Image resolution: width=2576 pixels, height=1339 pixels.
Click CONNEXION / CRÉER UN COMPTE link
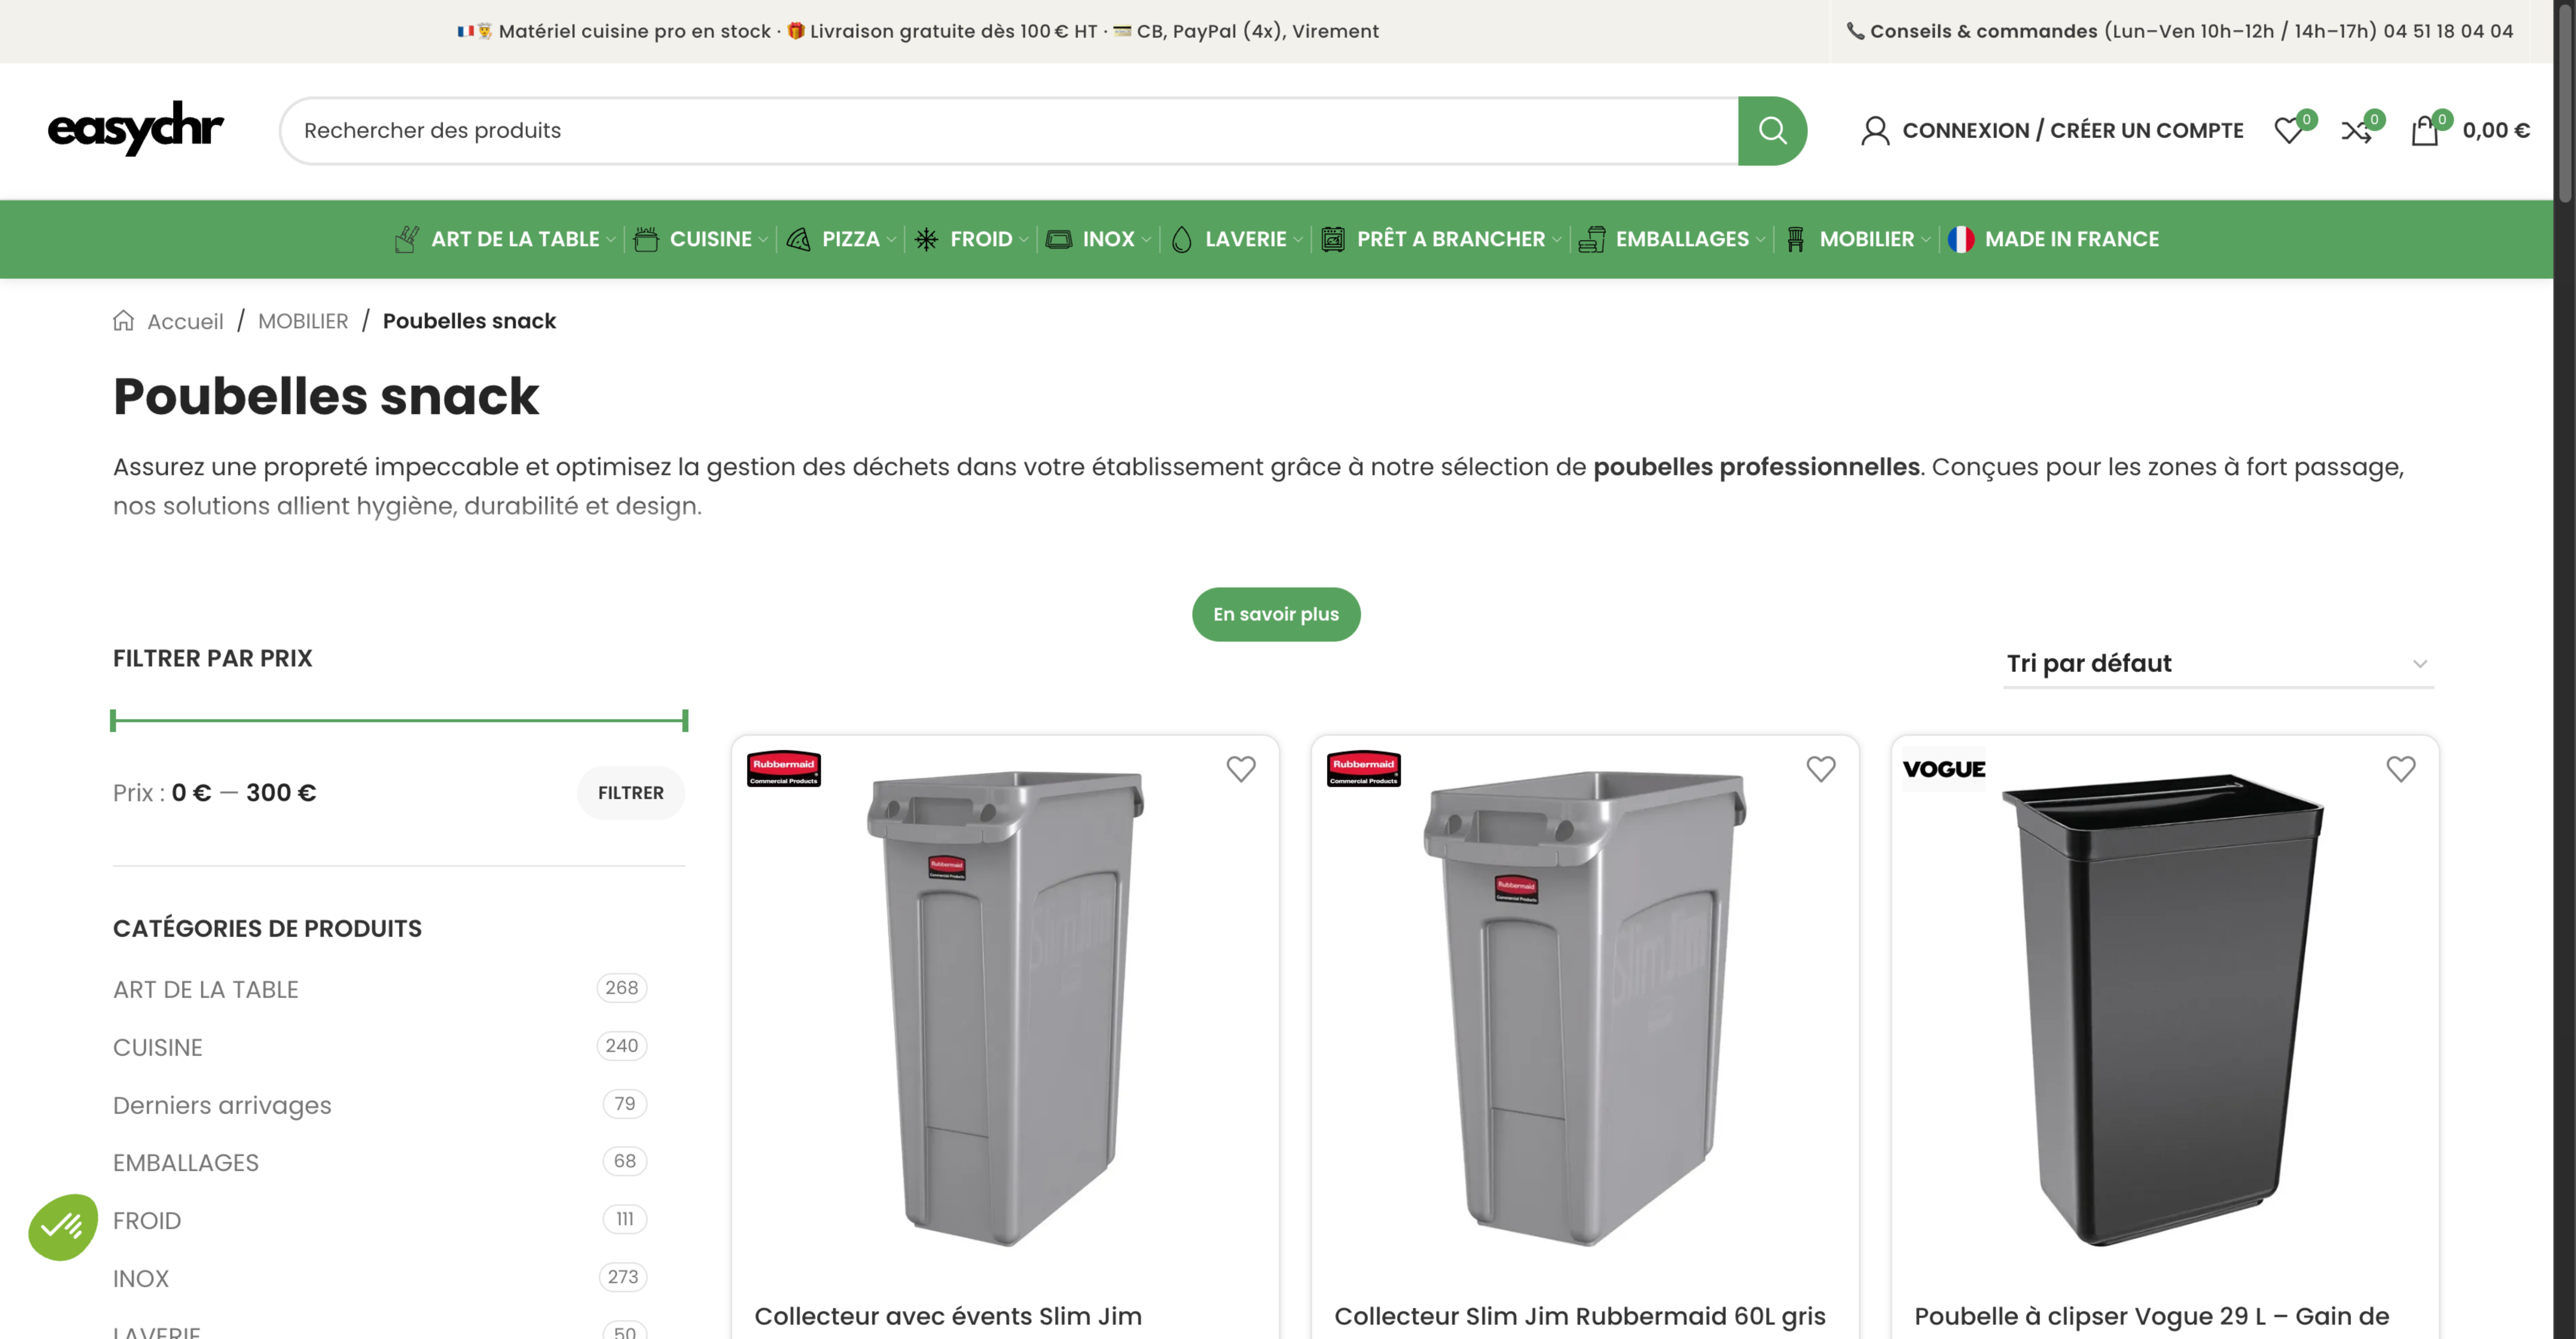tap(2073, 131)
